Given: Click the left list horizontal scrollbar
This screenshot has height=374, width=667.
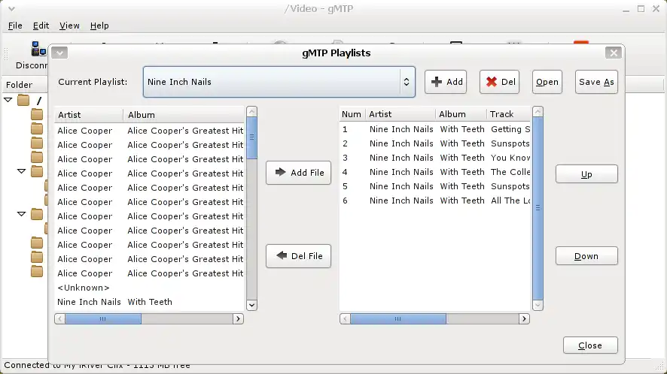Looking at the screenshot, I should tap(102, 318).
